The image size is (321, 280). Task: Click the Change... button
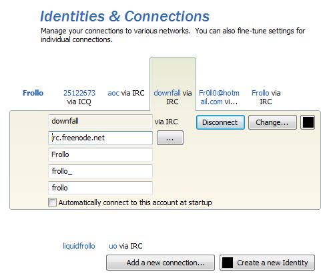pos(272,122)
